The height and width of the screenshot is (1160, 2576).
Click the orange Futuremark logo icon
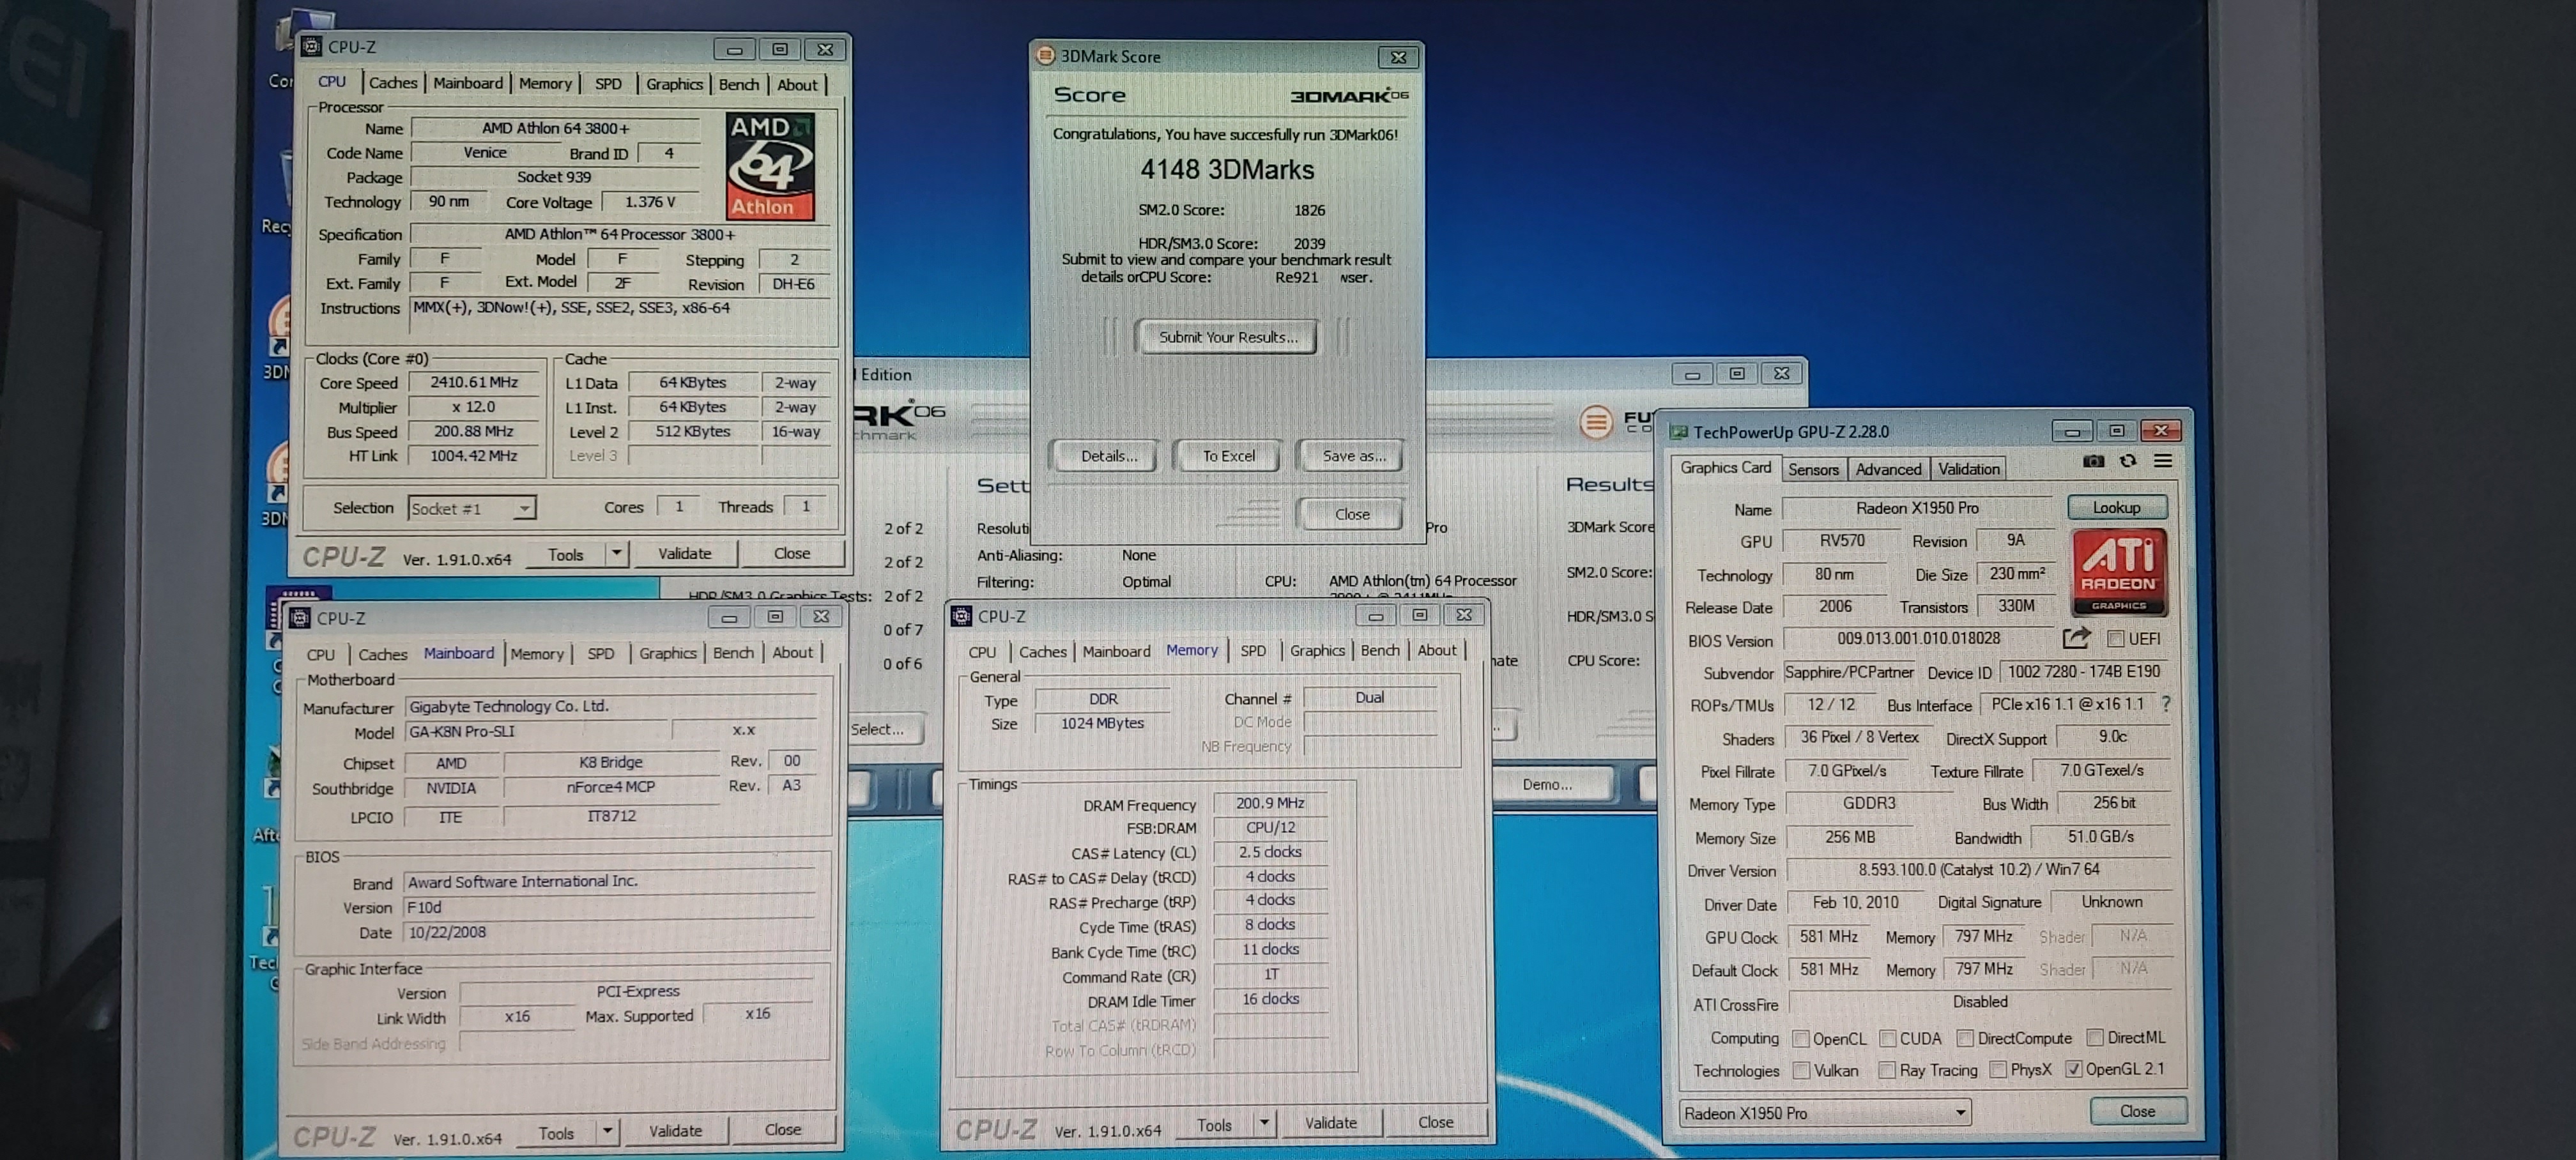click(x=1596, y=422)
